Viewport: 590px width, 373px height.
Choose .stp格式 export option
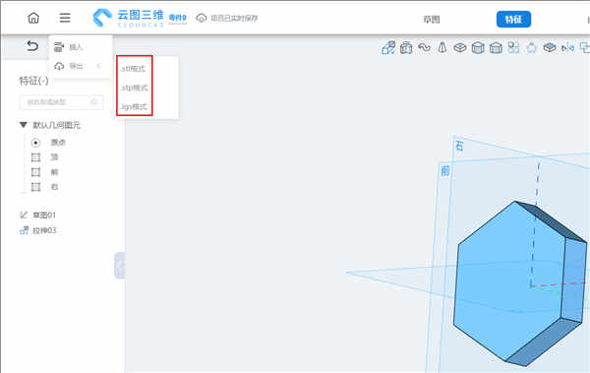point(135,88)
